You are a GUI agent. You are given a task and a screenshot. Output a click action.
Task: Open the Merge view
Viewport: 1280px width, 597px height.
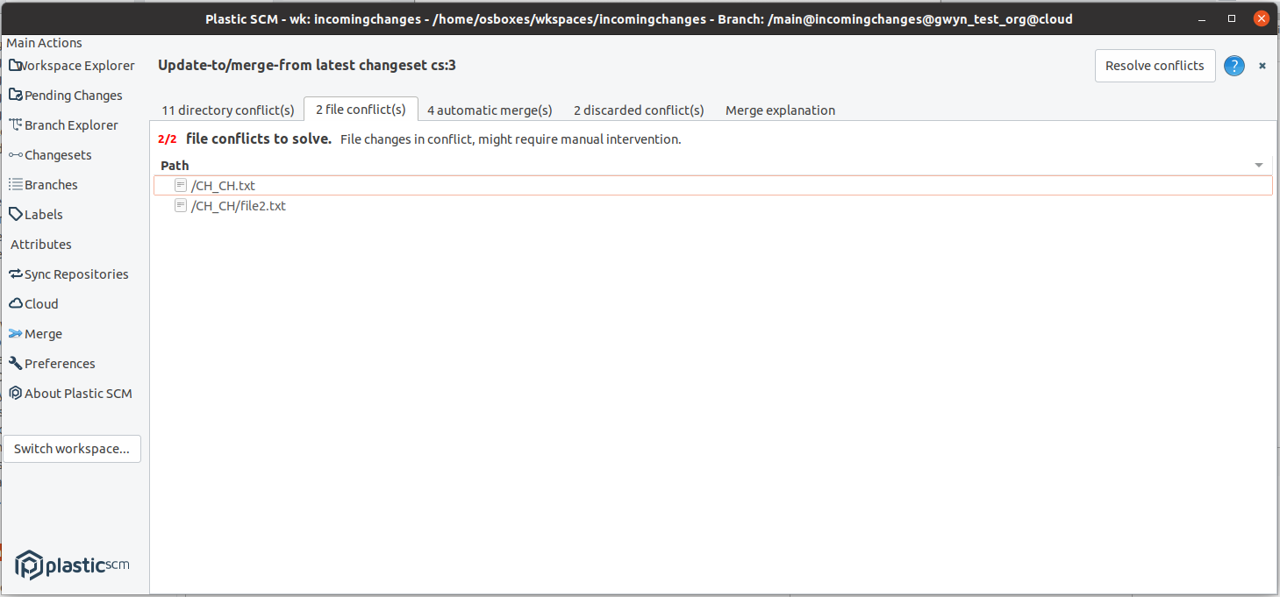pos(42,333)
